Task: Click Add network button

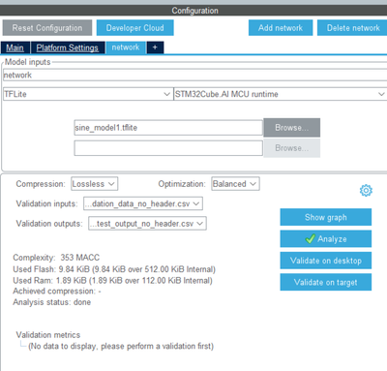Action: [281, 28]
